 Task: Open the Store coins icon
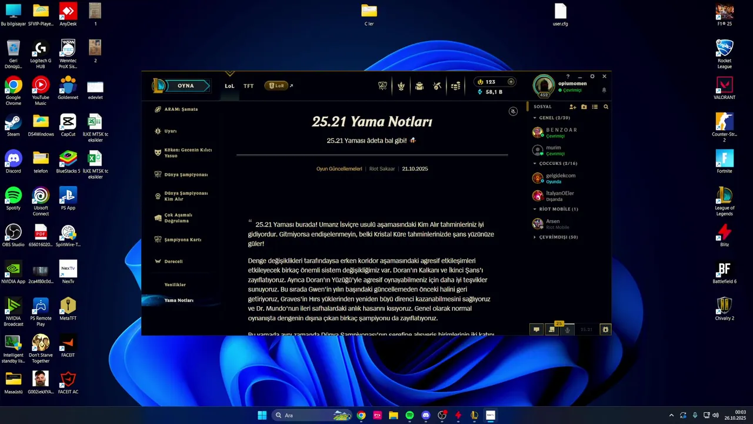[x=455, y=86]
